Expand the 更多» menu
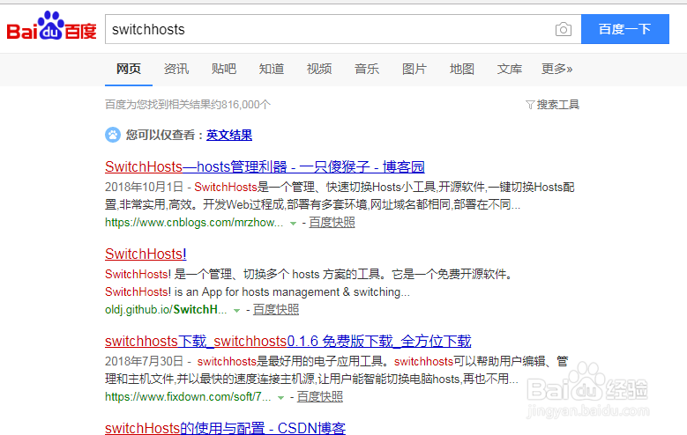The width and height of the screenshot is (687, 435). coord(556,70)
